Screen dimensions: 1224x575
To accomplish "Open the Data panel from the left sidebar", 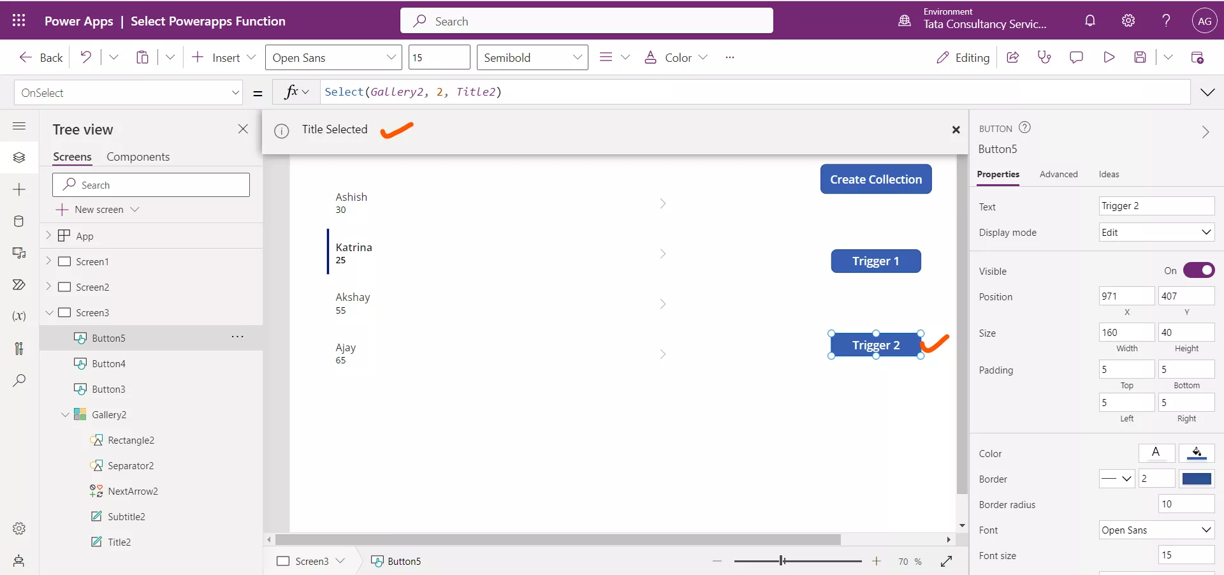I will click(19, 221).
